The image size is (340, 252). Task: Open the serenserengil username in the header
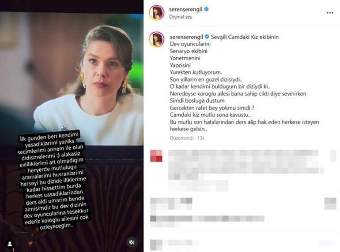click(185, 10)
